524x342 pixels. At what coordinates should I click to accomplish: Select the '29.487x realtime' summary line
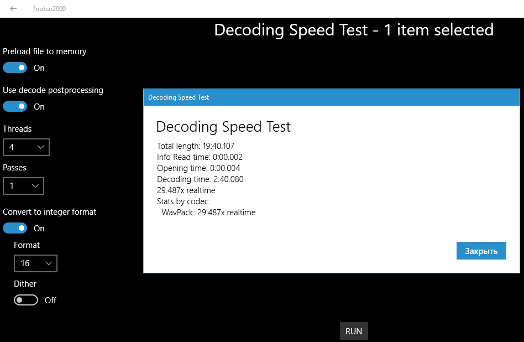pos(186,190)
